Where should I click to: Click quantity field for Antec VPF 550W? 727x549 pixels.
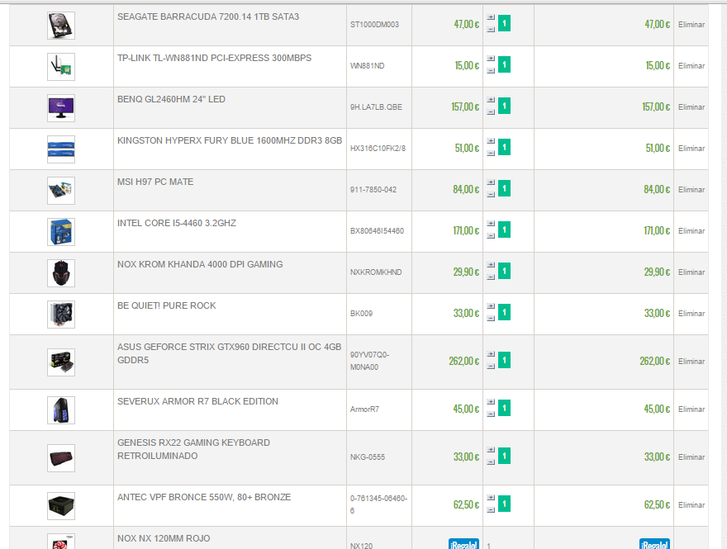pos(505,504)
